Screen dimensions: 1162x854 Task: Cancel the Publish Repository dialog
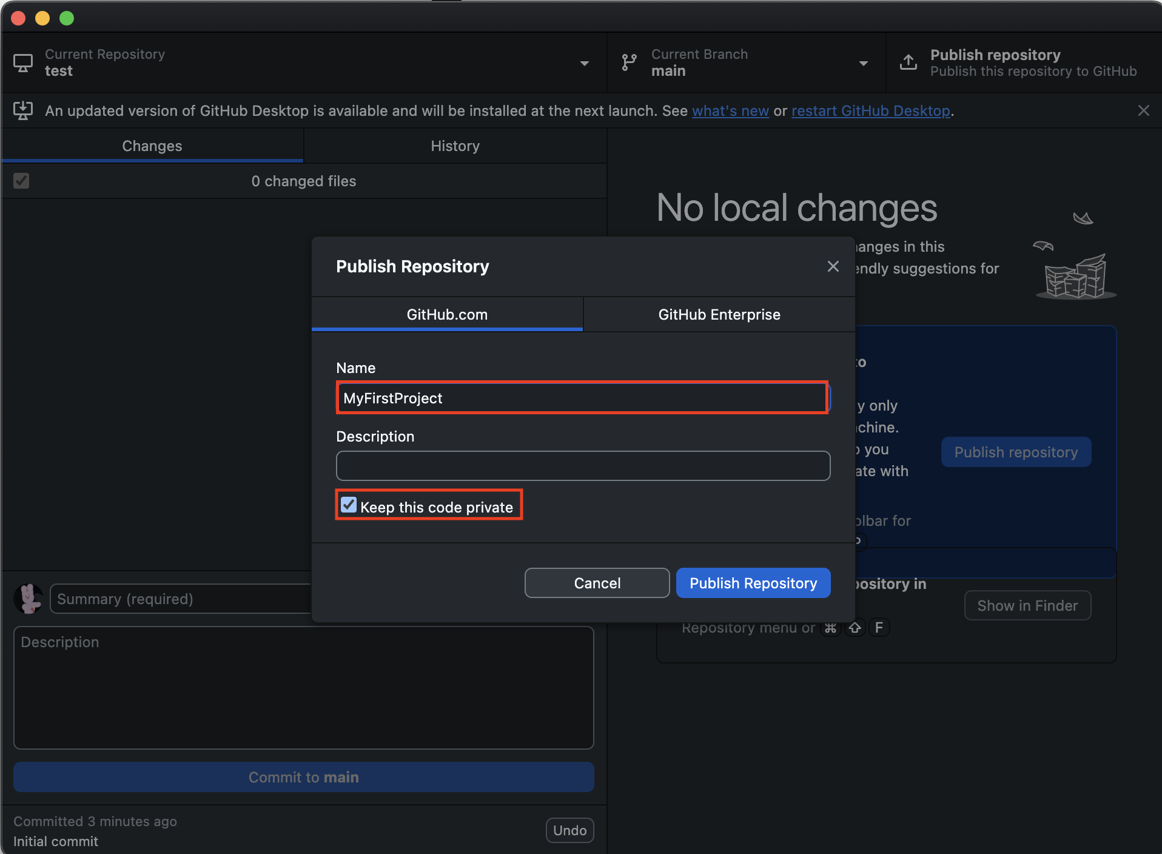[597, 583]
